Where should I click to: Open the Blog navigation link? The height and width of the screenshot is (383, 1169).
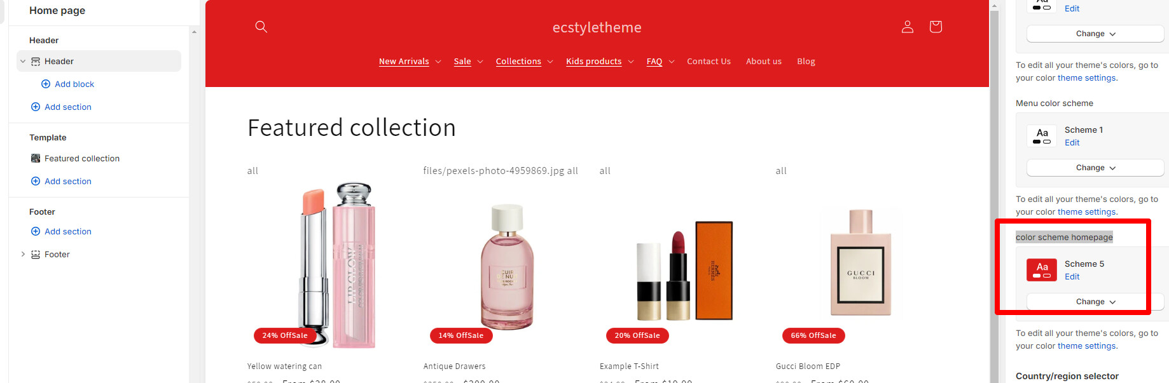806,62
